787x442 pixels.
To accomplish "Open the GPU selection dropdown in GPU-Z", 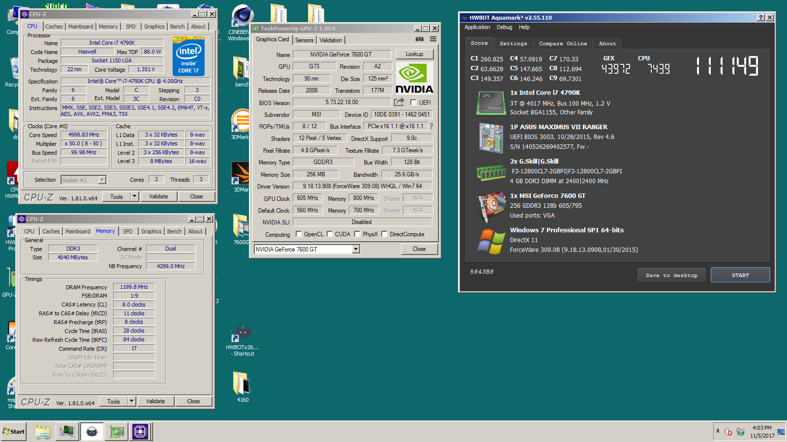I will pyautogui.click(x=356, y=249).
